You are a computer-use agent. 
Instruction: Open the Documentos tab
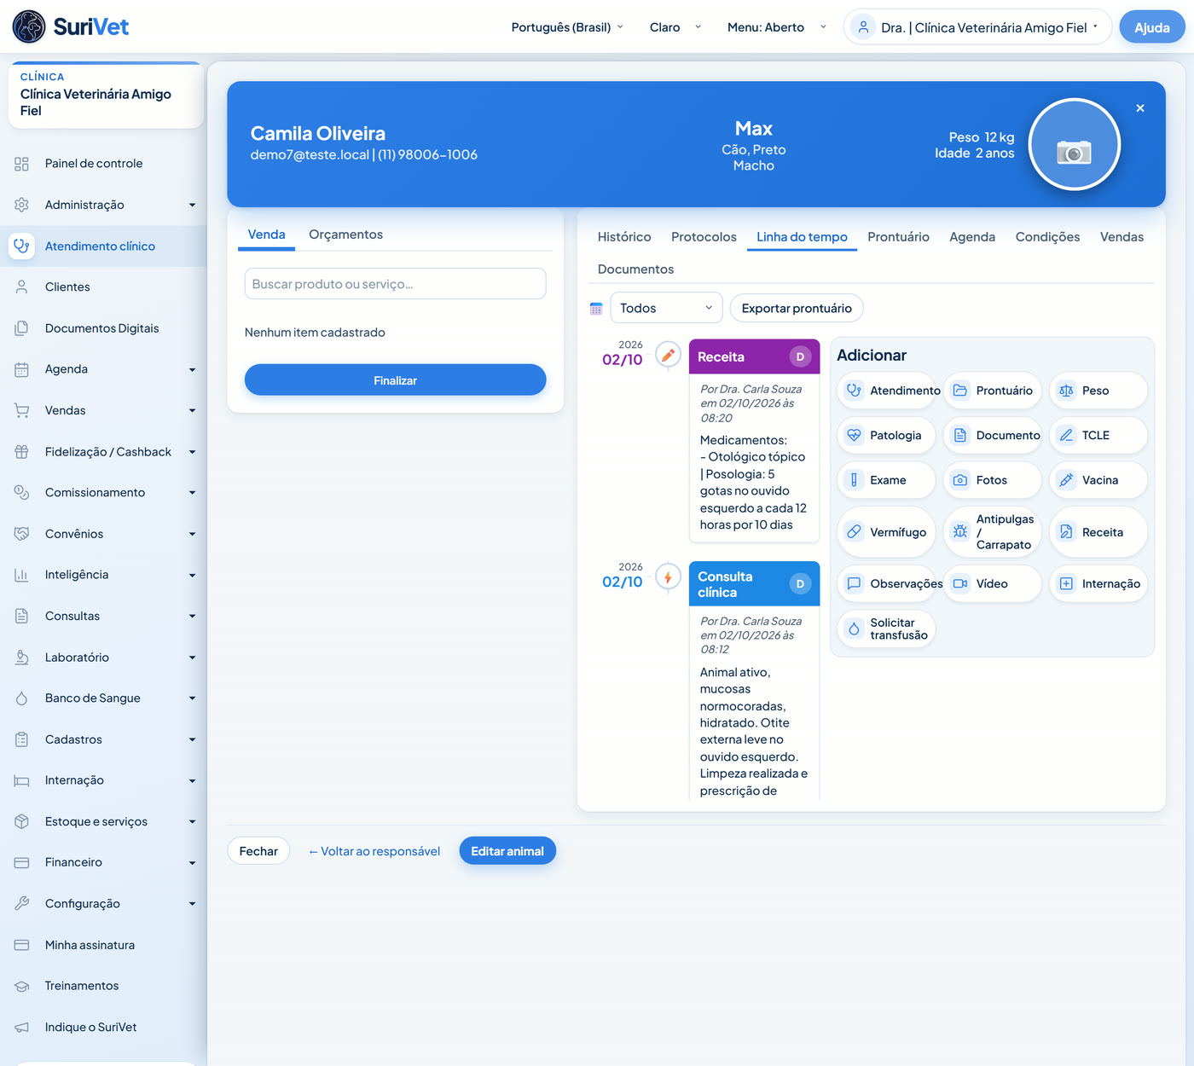pyautogui.click(x=635, y=269)
